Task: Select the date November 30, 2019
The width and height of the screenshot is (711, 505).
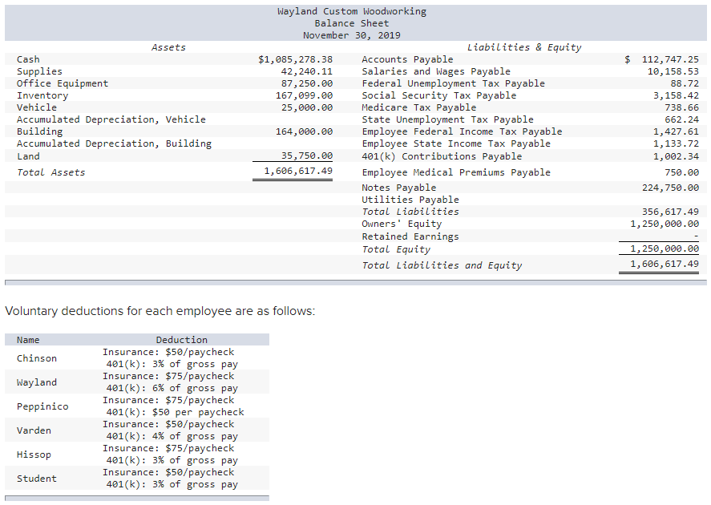Action: tap(352, 35)
